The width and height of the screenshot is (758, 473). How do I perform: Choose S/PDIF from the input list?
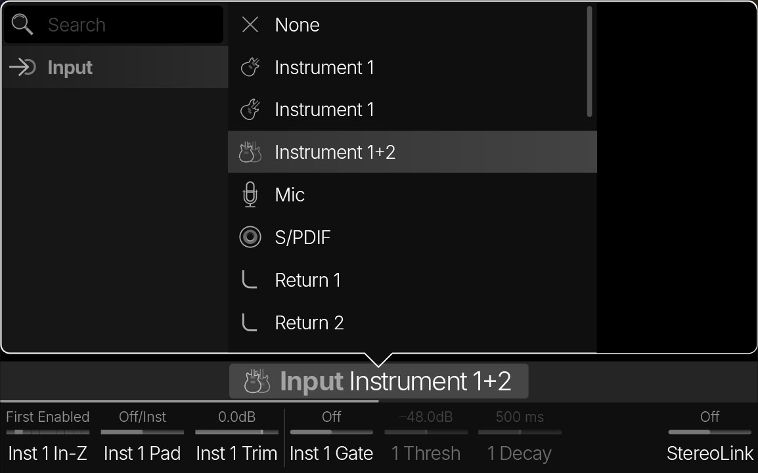(x=302, y=237)
